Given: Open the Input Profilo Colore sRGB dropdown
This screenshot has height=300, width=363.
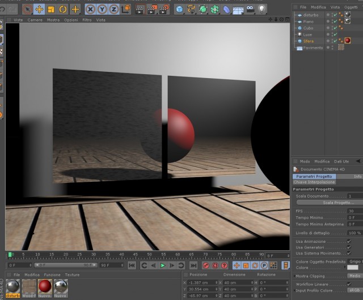Looking at the screenshot, I should tap(354, 290).
